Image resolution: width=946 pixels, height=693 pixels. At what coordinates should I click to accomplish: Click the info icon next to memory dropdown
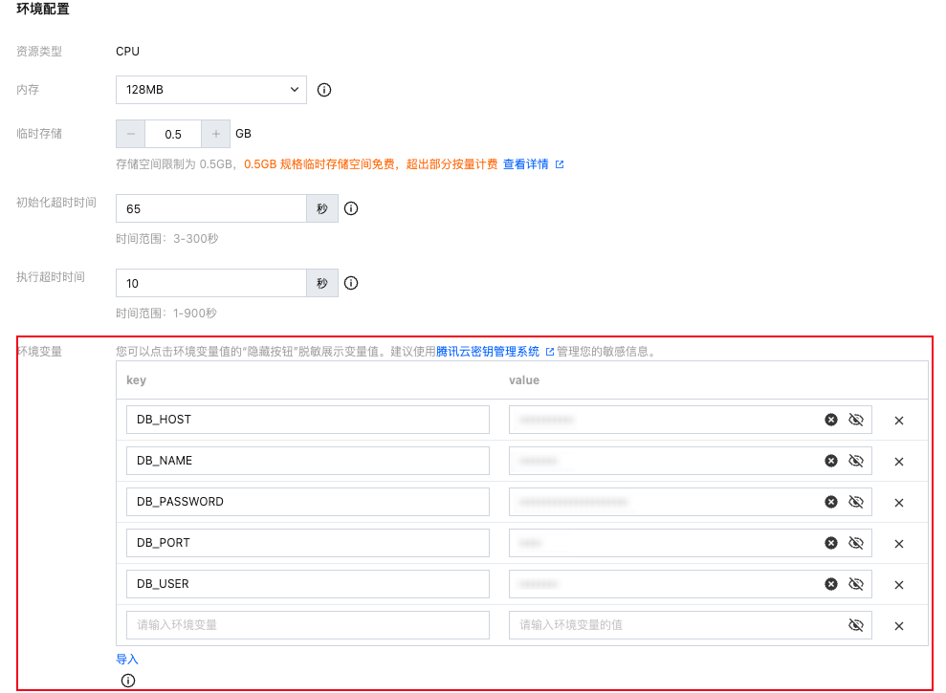coord(324,90)
